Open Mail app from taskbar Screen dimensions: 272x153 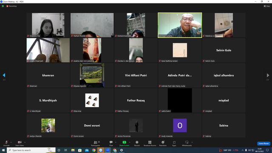[87, 150]
